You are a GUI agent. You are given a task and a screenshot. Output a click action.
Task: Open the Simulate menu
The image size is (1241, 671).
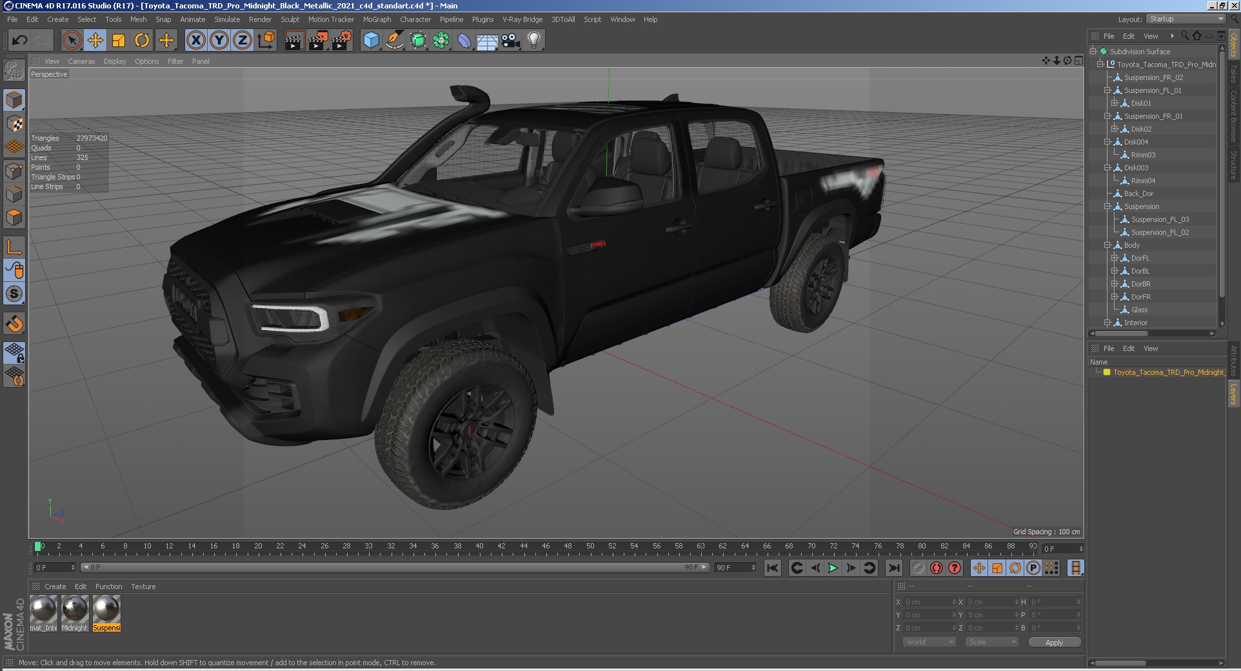click(227, 19)
